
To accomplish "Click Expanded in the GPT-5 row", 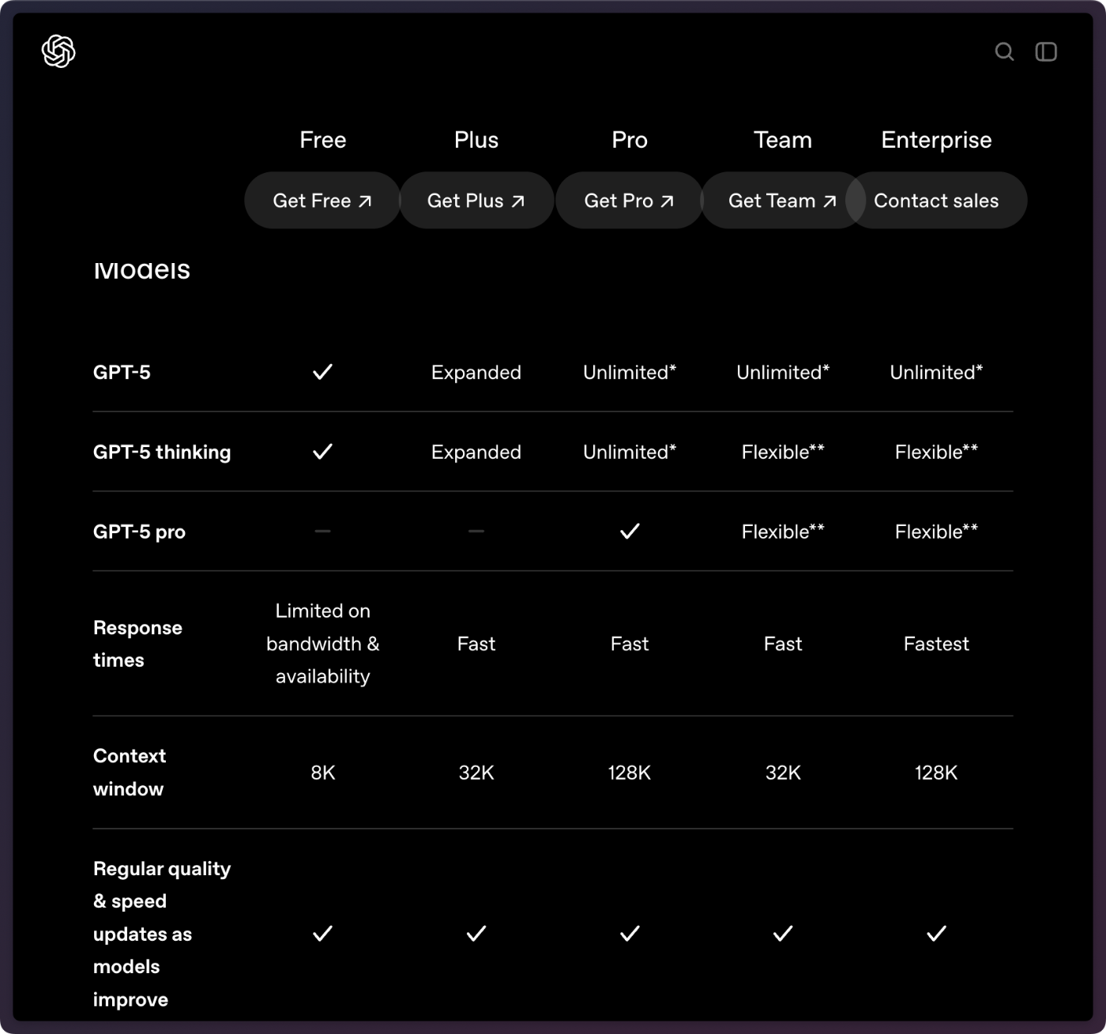I will (476, 372).
